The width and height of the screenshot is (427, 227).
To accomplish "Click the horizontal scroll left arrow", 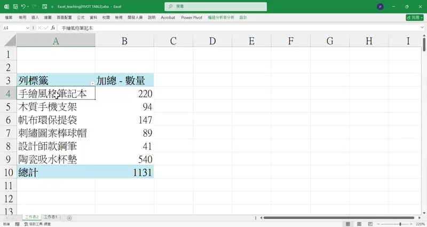I will [x=261, y=218].
